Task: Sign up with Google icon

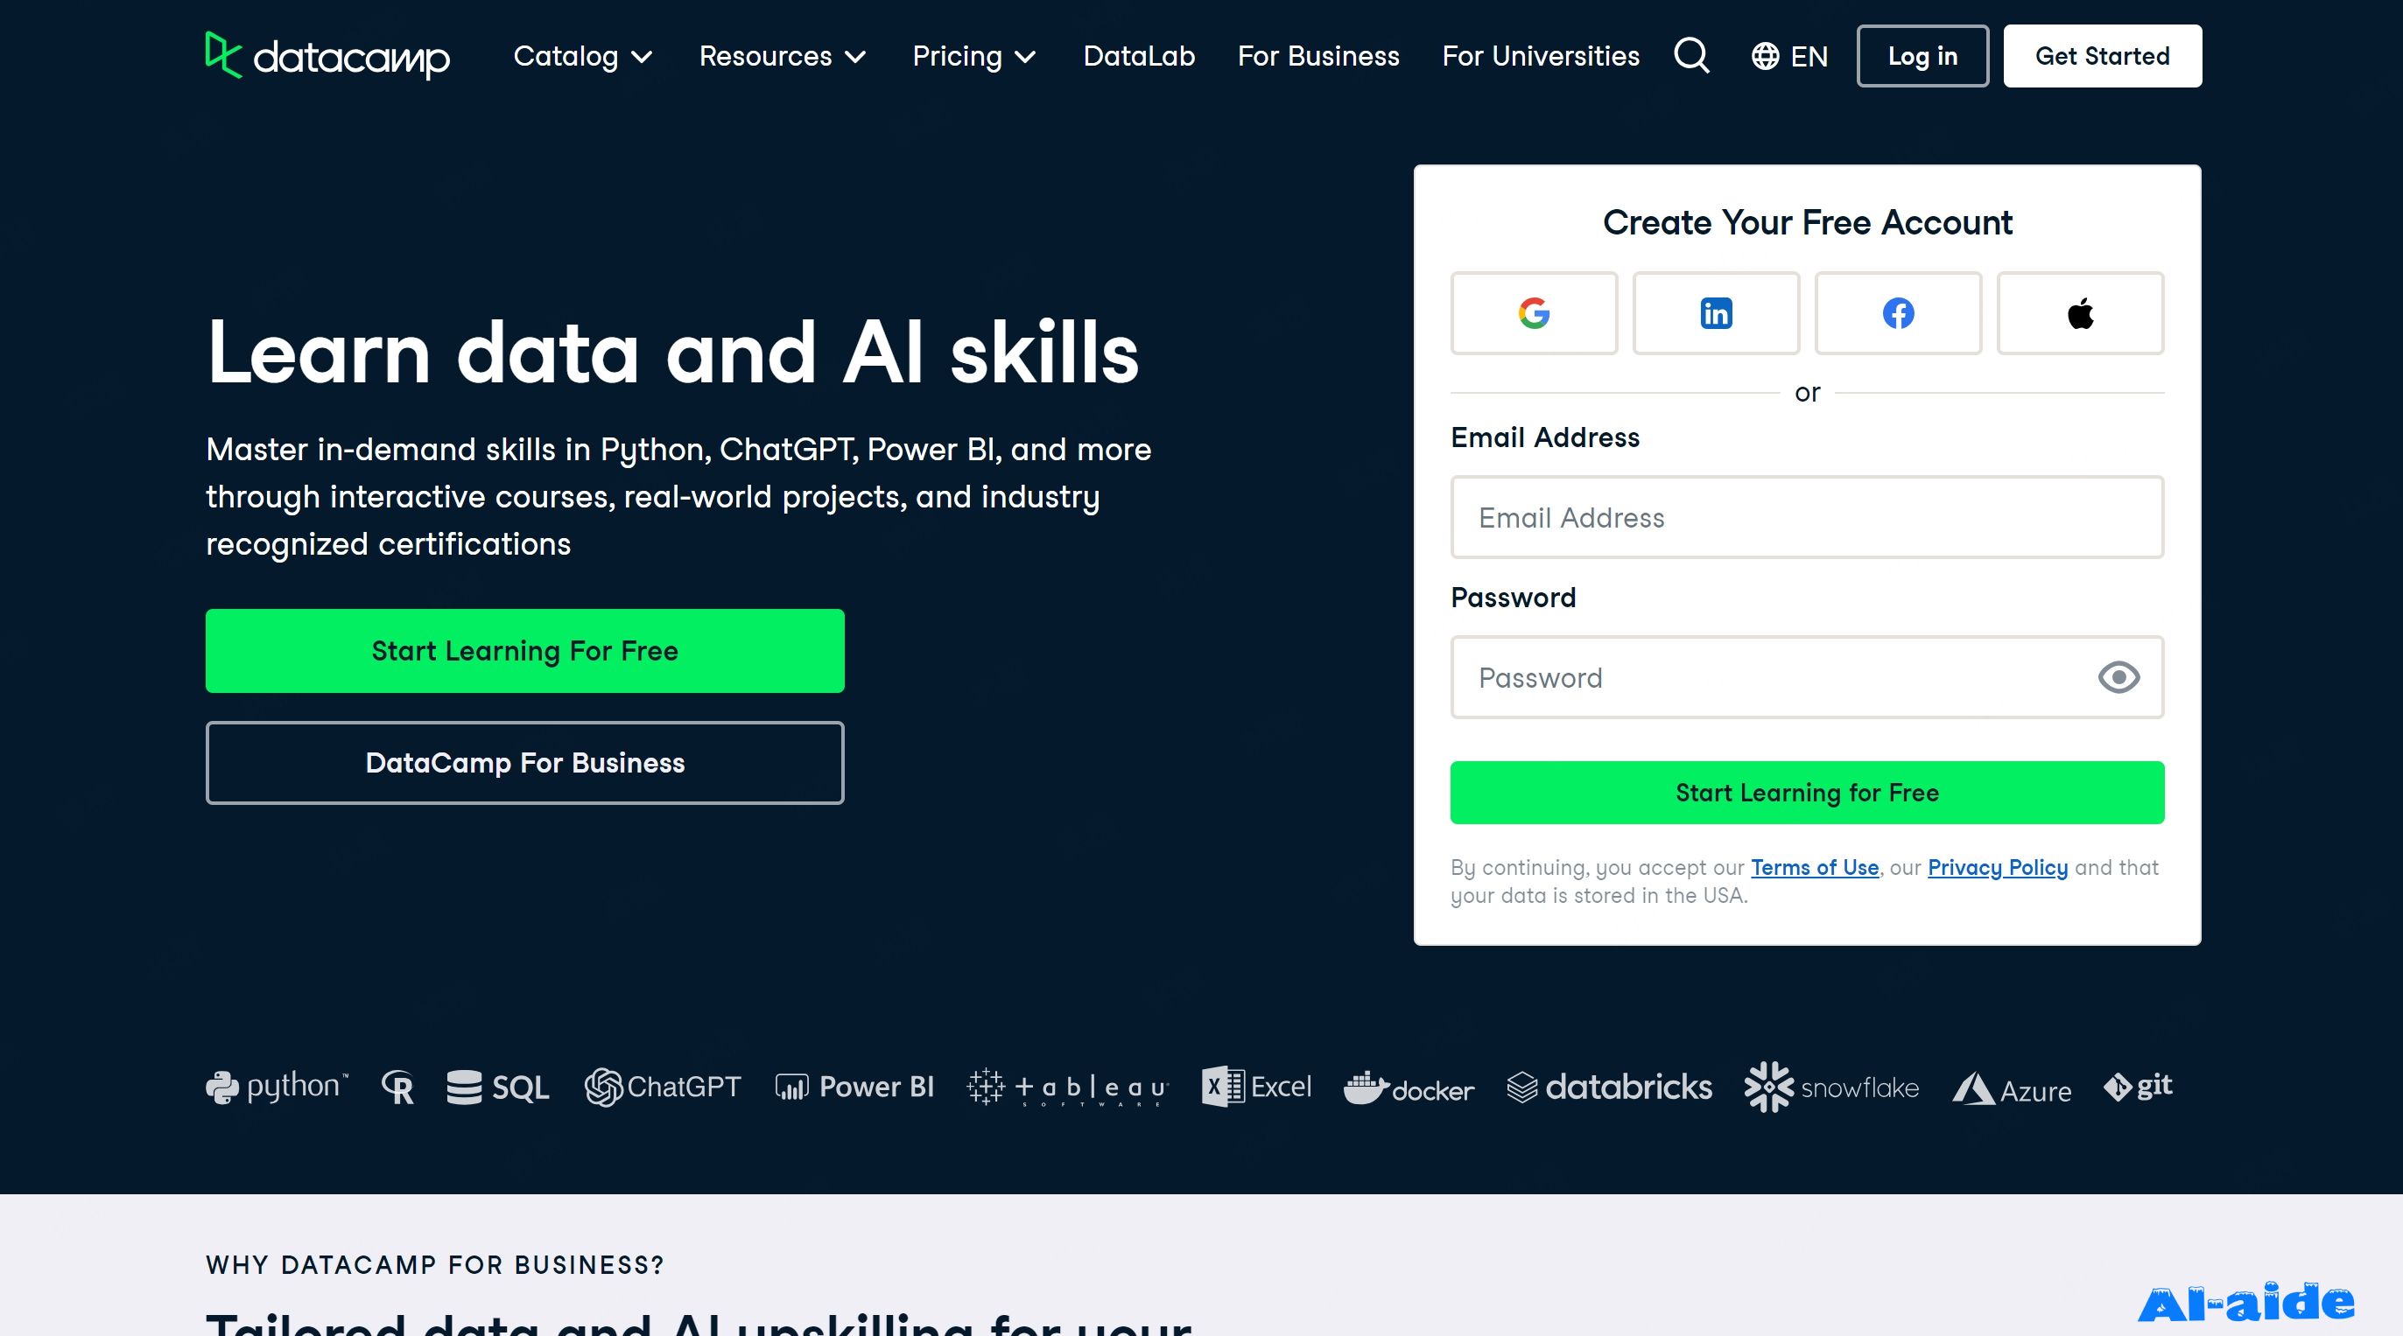Action: (x=1534, y=313)
